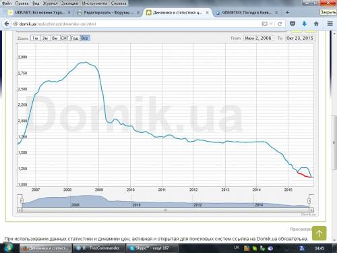337x253 pixels.
Task: Click the From date field Июн 2, 2006
Action: point(258,38)
